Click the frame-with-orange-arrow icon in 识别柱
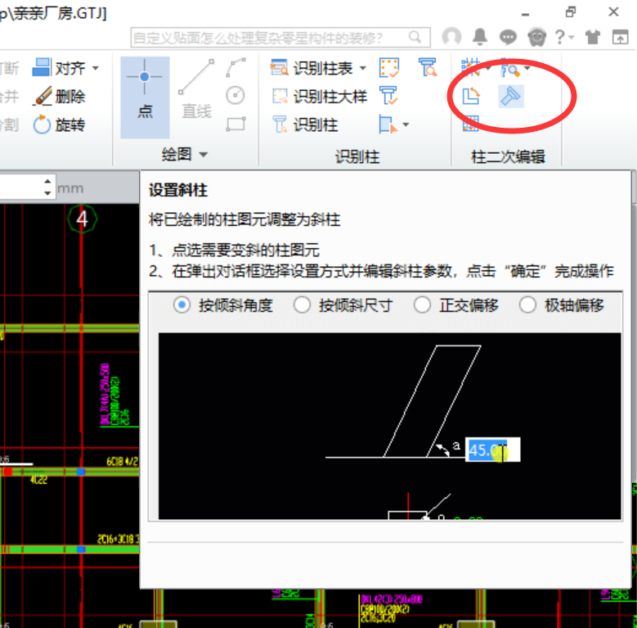Viewport: 637px width, 628px height. click(388, 124)
